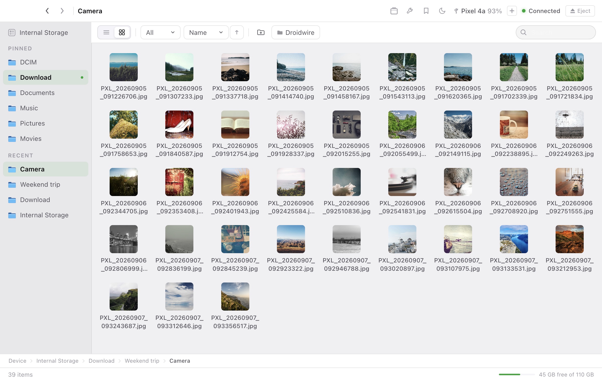The image size is (602, 381).
Task: Switch to list view
Action: click(x=106, y=32)
